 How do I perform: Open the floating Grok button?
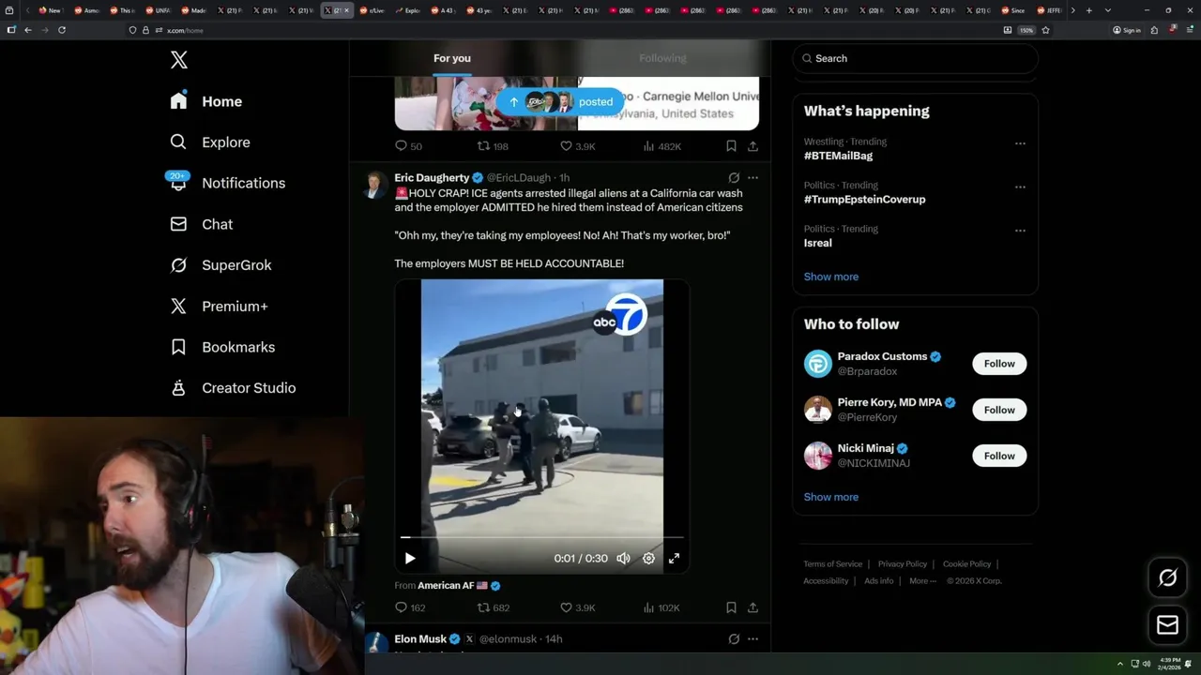[1167, 578]
